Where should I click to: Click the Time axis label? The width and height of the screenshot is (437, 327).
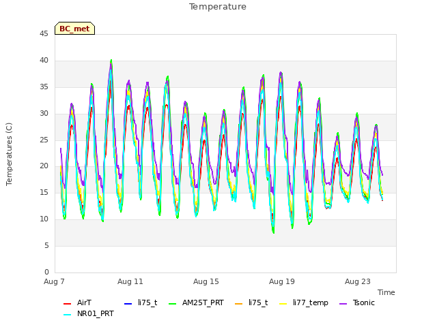point(386,292)
